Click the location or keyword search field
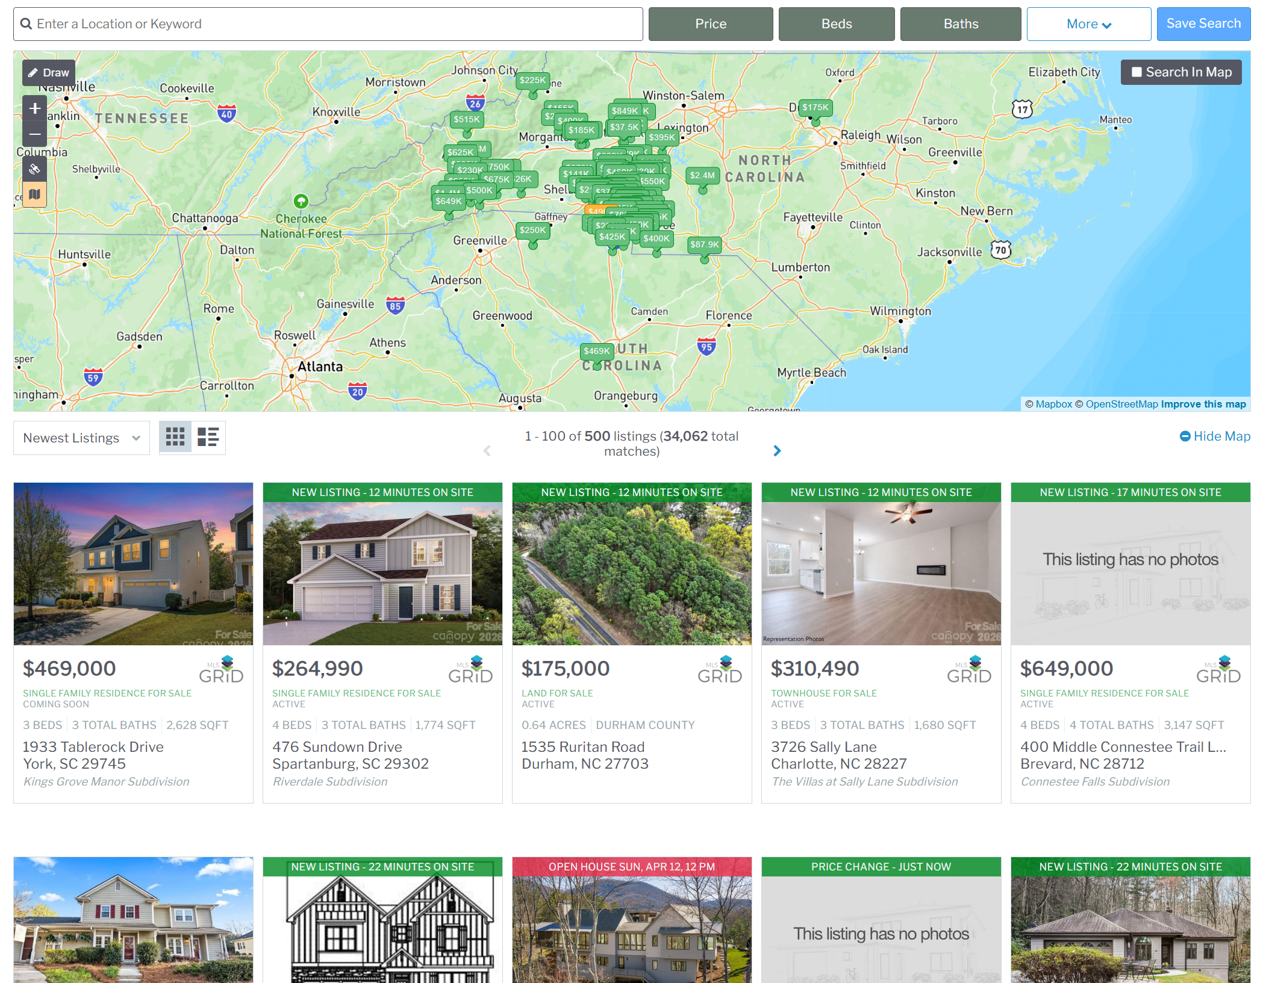Image resolution: width=1263 pixels, height=983 pixels. [328, 24]
